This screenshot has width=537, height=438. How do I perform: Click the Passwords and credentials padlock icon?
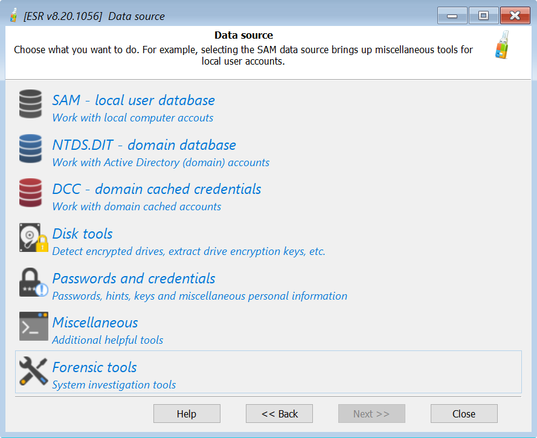point(33,282)
